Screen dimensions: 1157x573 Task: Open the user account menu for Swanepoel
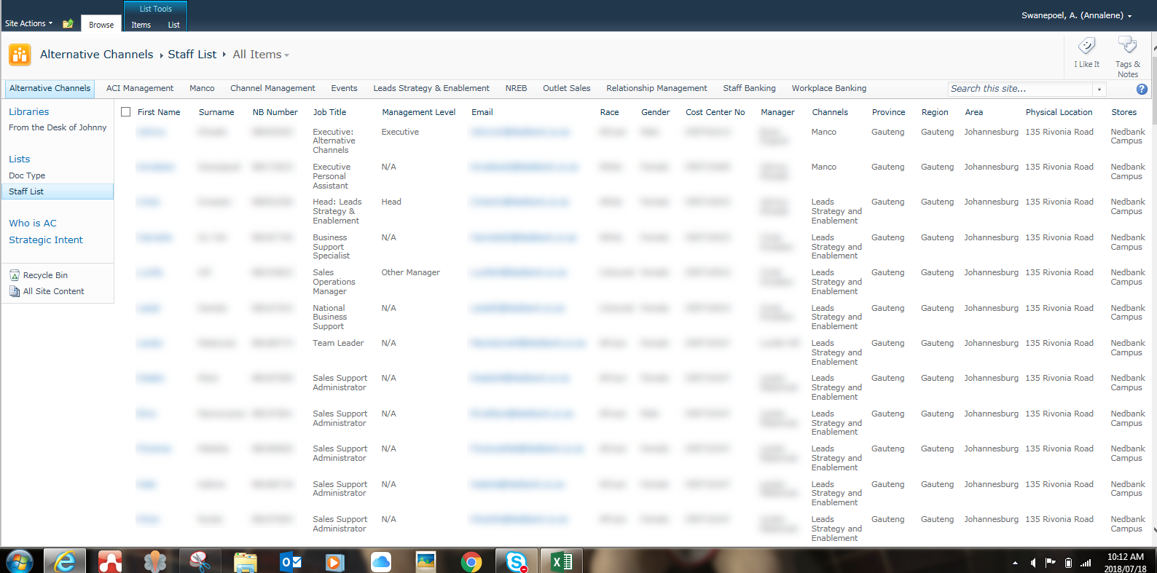[1076, 15]
